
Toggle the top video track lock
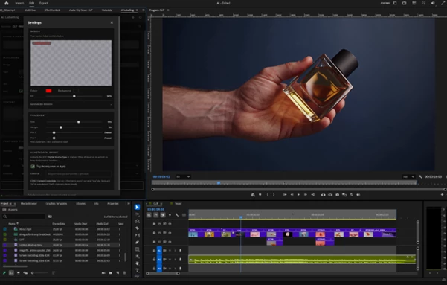tap(154, 224)
